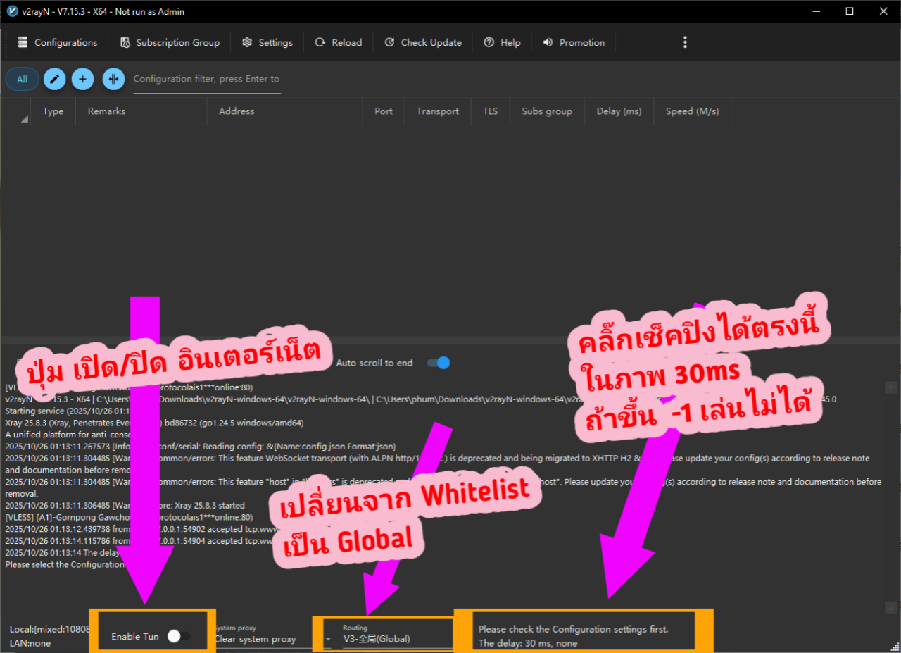Sort by the Delay (ms) column header
This screenshot has width=901, height=653.
click(619, 111)
